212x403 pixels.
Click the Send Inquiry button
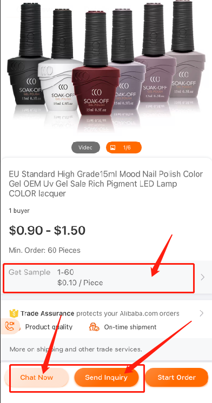[106, 377]
